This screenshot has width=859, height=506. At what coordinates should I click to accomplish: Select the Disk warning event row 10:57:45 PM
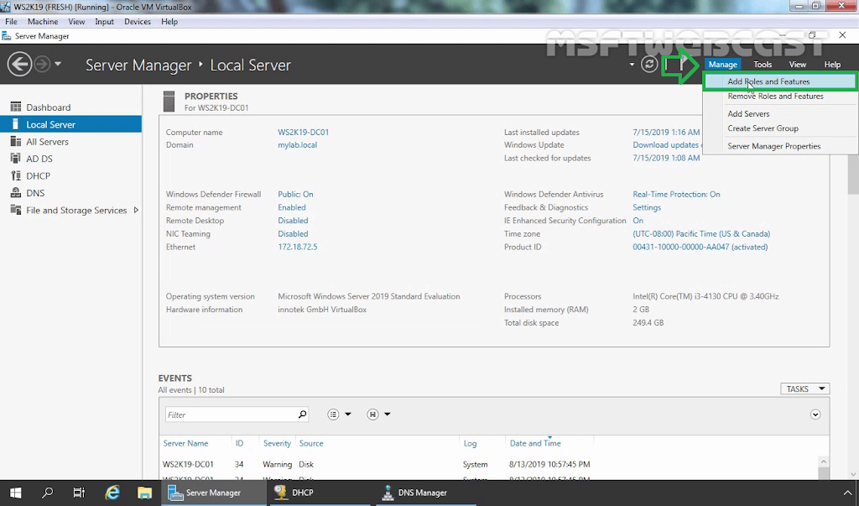[490, 464]
